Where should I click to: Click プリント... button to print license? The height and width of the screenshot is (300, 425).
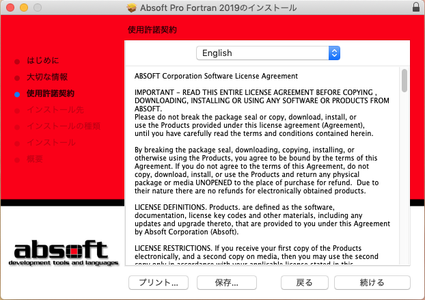(x=159, y=283)
